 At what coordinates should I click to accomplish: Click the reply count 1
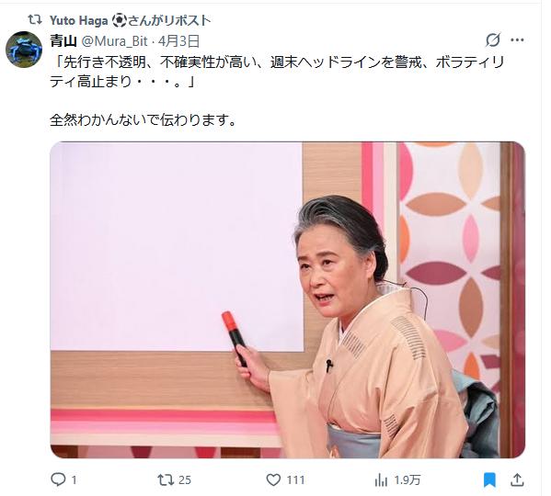tap(75, 479)
